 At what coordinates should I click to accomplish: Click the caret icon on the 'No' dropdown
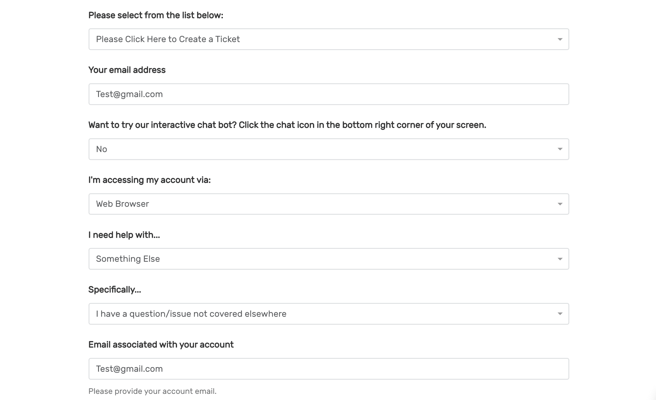[x=560, y=149]
